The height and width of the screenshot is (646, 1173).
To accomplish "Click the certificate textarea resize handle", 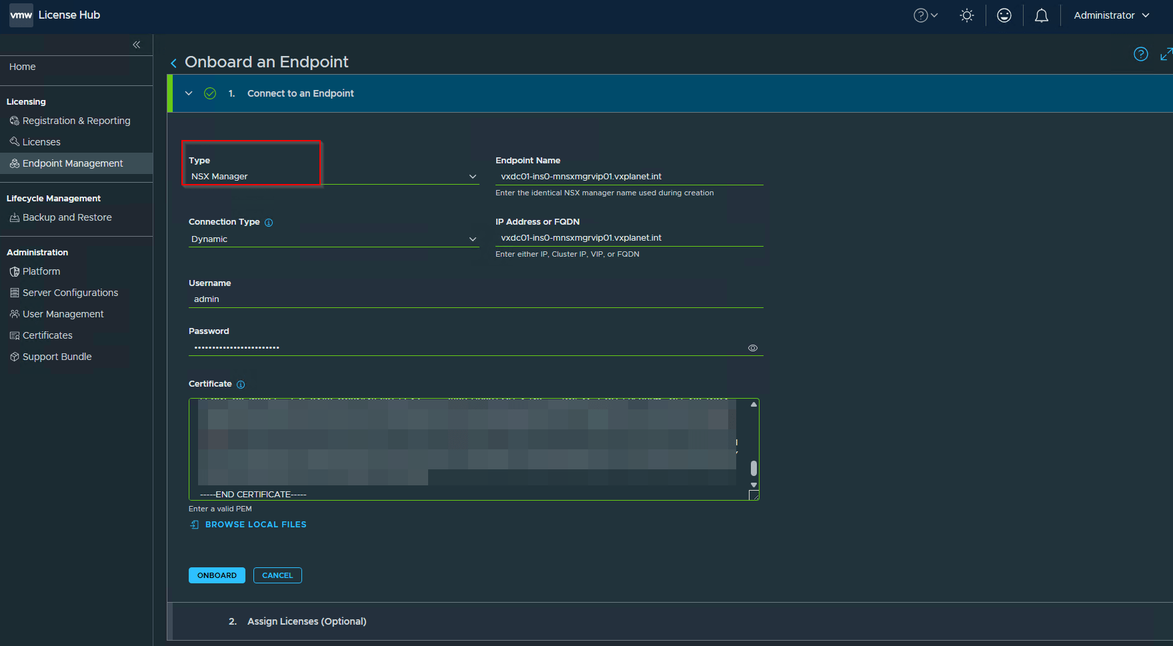I will point(754,495).
